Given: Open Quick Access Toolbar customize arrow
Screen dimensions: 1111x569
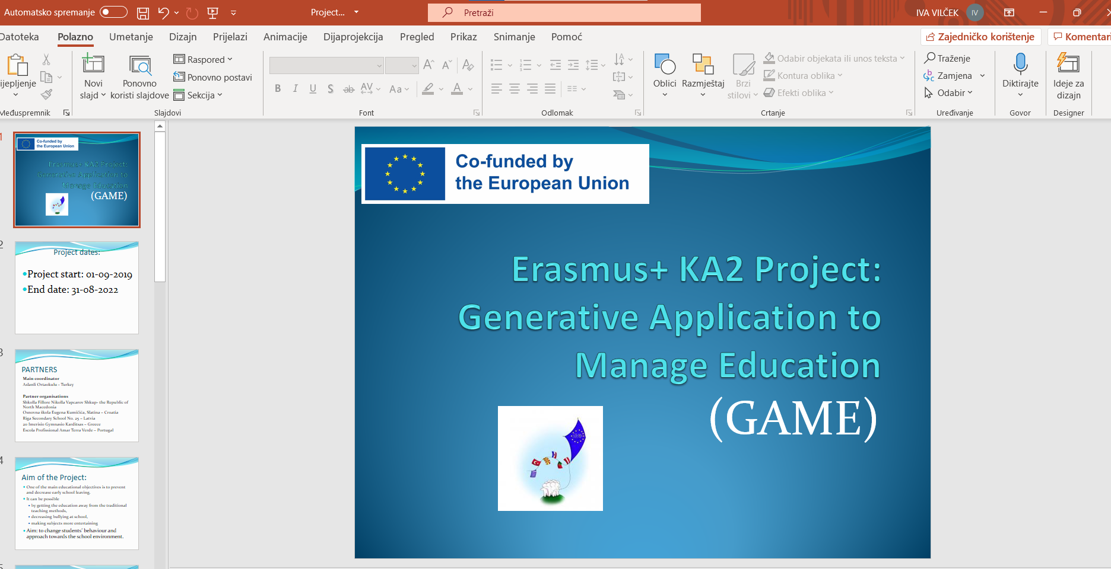Looking at the screenshot, I should [233, 12].
